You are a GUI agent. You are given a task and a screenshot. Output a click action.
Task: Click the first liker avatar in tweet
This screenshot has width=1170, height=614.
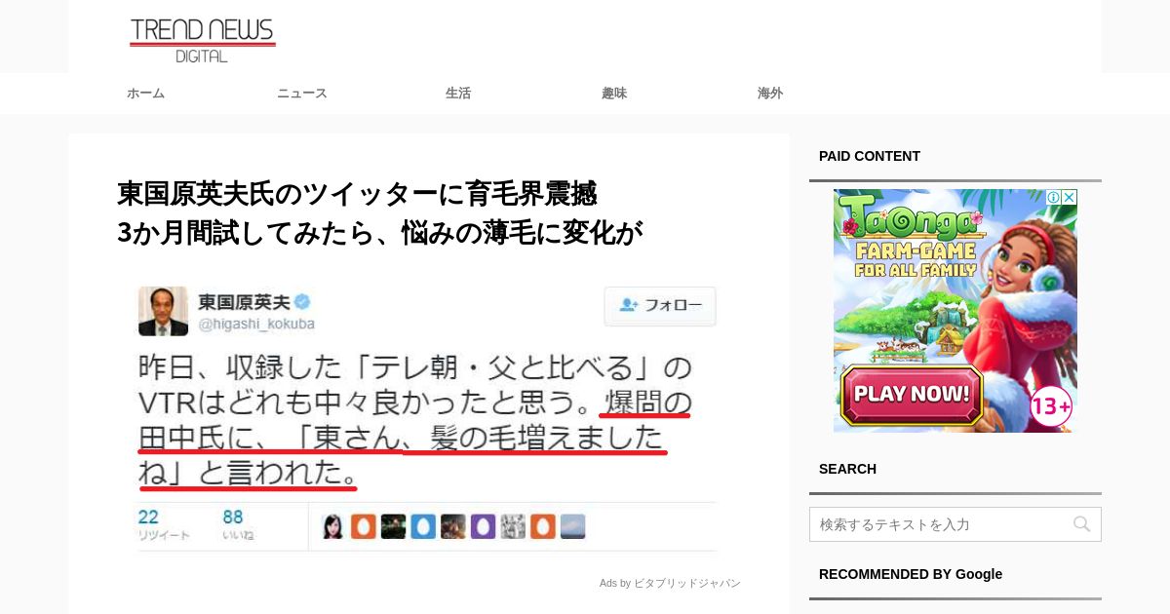333,526
